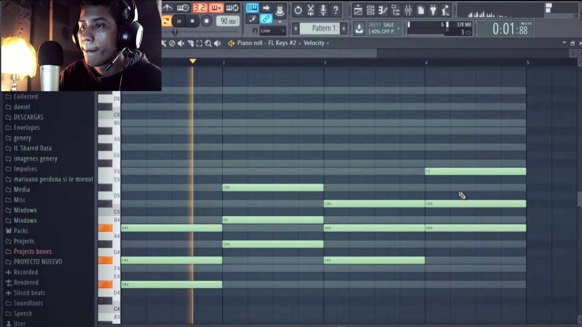Open the PROYECTO NUEEVO folder

tap(38, 262)
